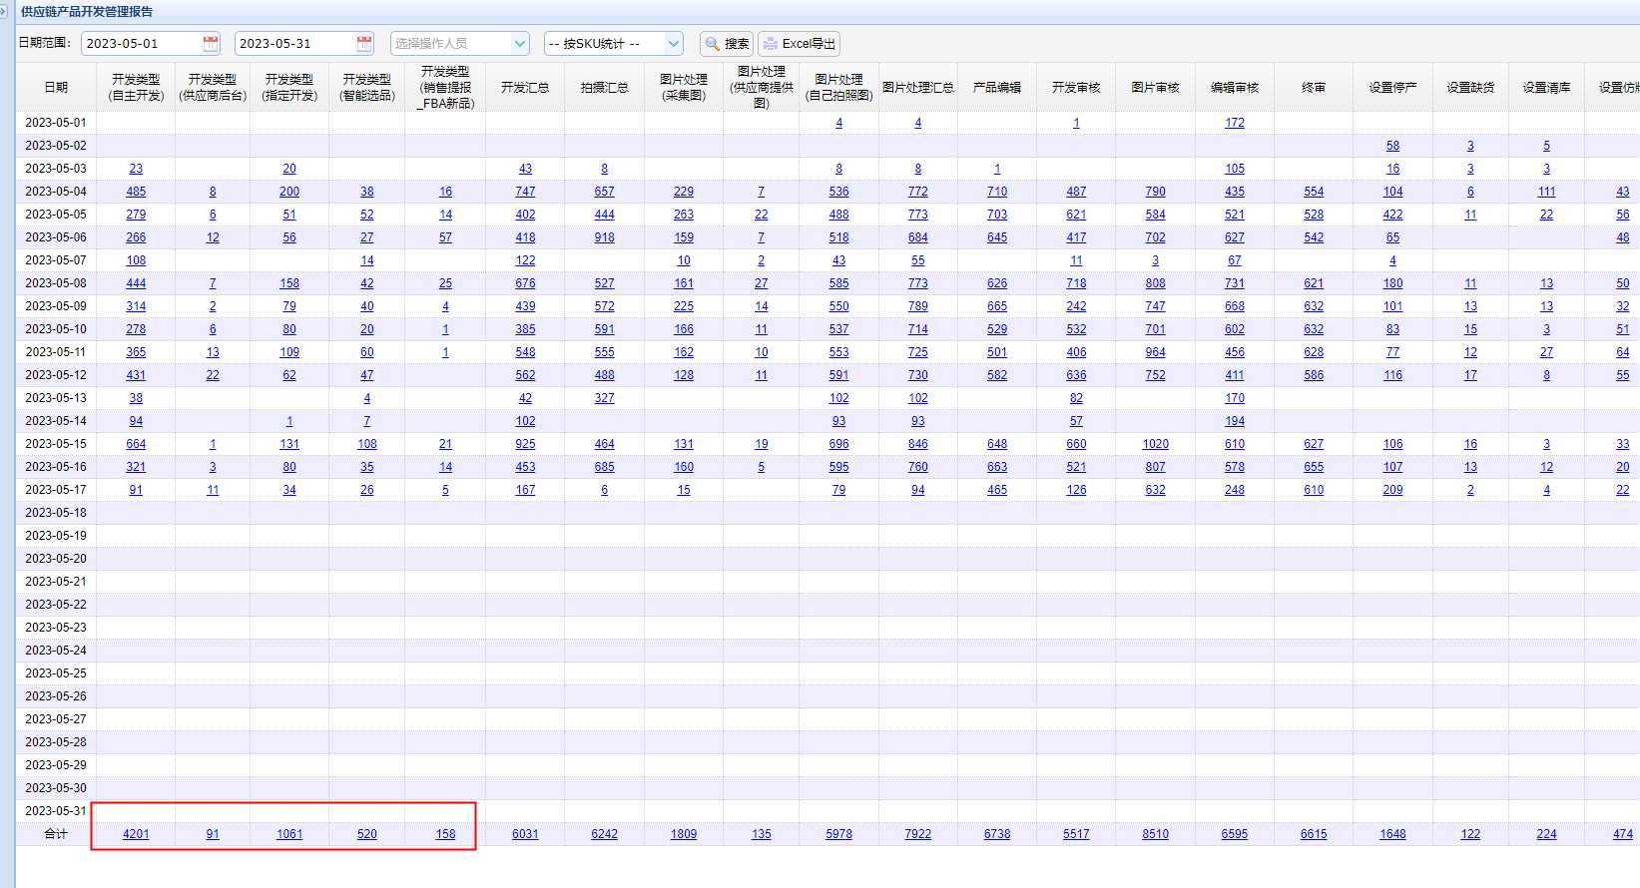Click the 图片处理汇总 column header
1640x888 pixels.
coord(918,87)
